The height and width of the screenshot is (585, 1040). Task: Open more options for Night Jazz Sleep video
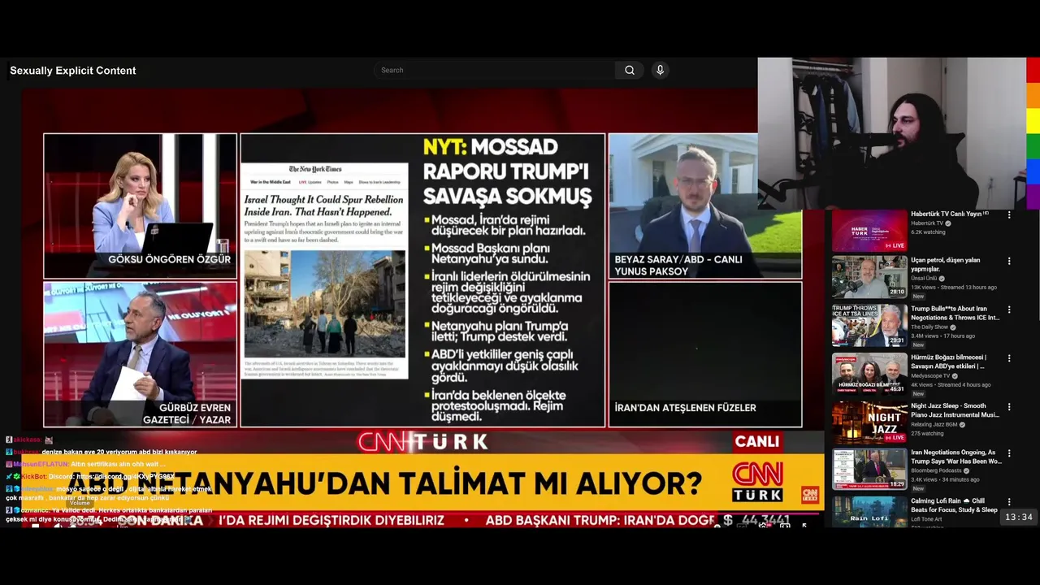1009,406
